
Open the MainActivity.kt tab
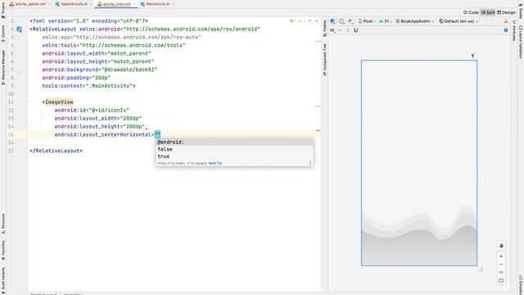[x=157, y=4]
